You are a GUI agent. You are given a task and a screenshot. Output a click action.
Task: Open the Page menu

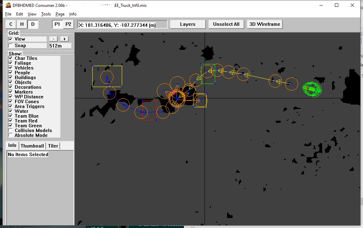click(60, 14)
